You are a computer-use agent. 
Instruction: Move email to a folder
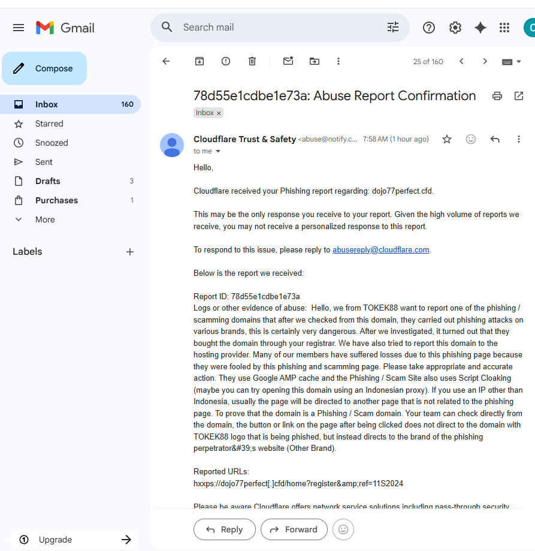(314, 61)
